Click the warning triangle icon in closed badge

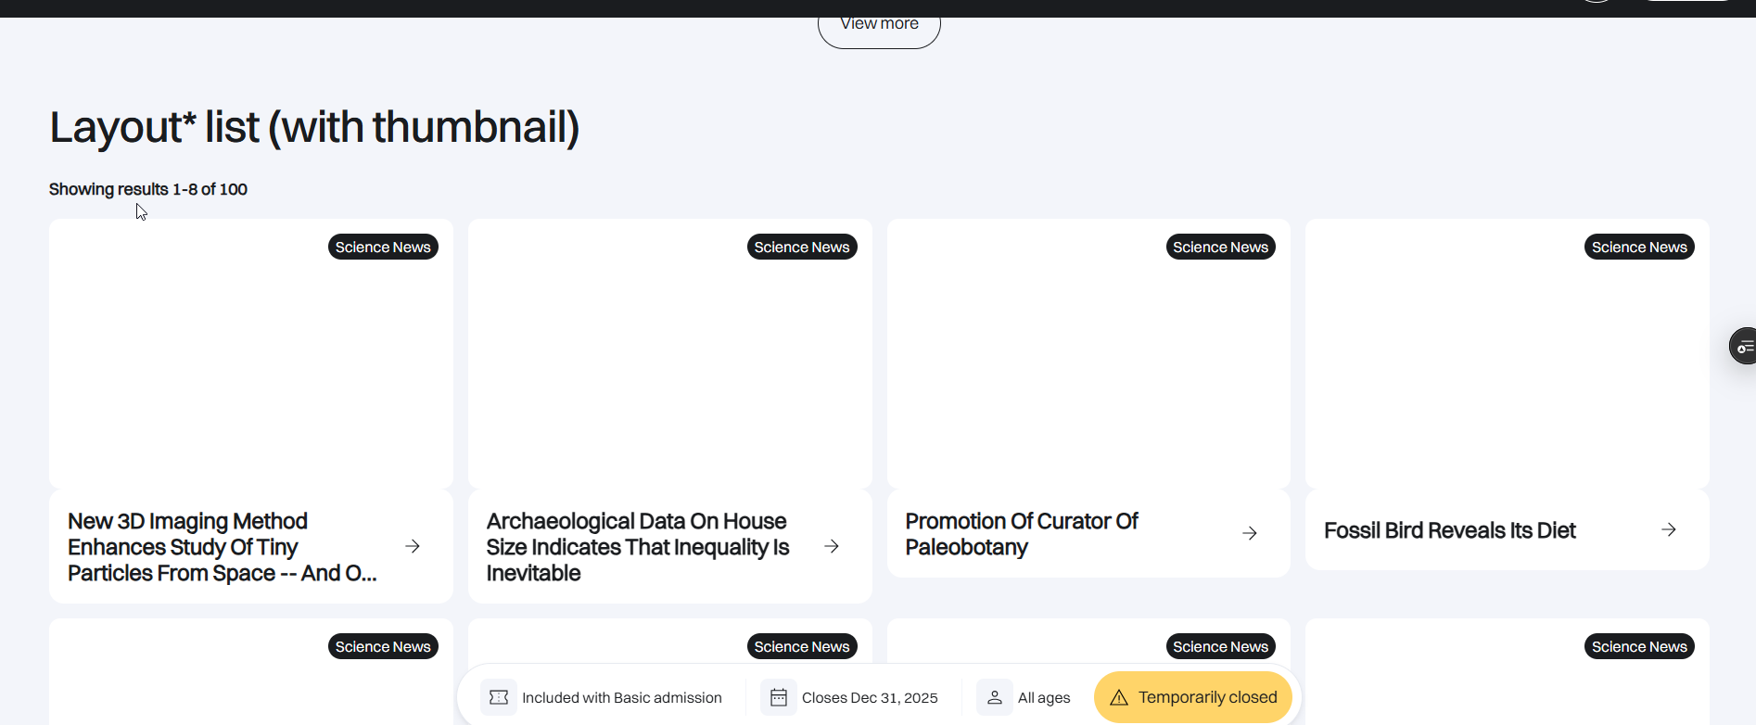pos(1119,698)
